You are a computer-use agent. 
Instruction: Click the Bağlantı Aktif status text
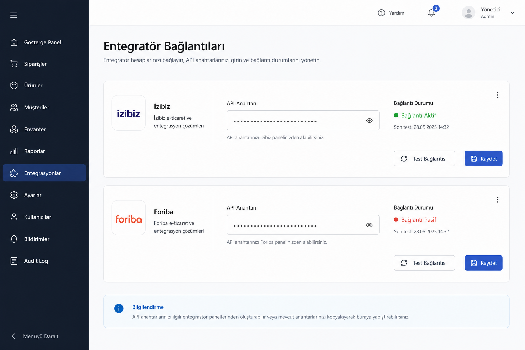tap(419, 115)
